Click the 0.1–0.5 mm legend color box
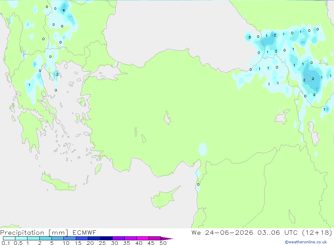This screenshot has width=334, height=245. [9, 238]
